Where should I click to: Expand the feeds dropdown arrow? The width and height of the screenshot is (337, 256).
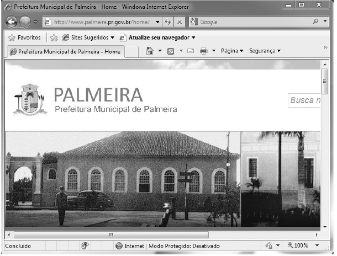(x=181, y=51)
